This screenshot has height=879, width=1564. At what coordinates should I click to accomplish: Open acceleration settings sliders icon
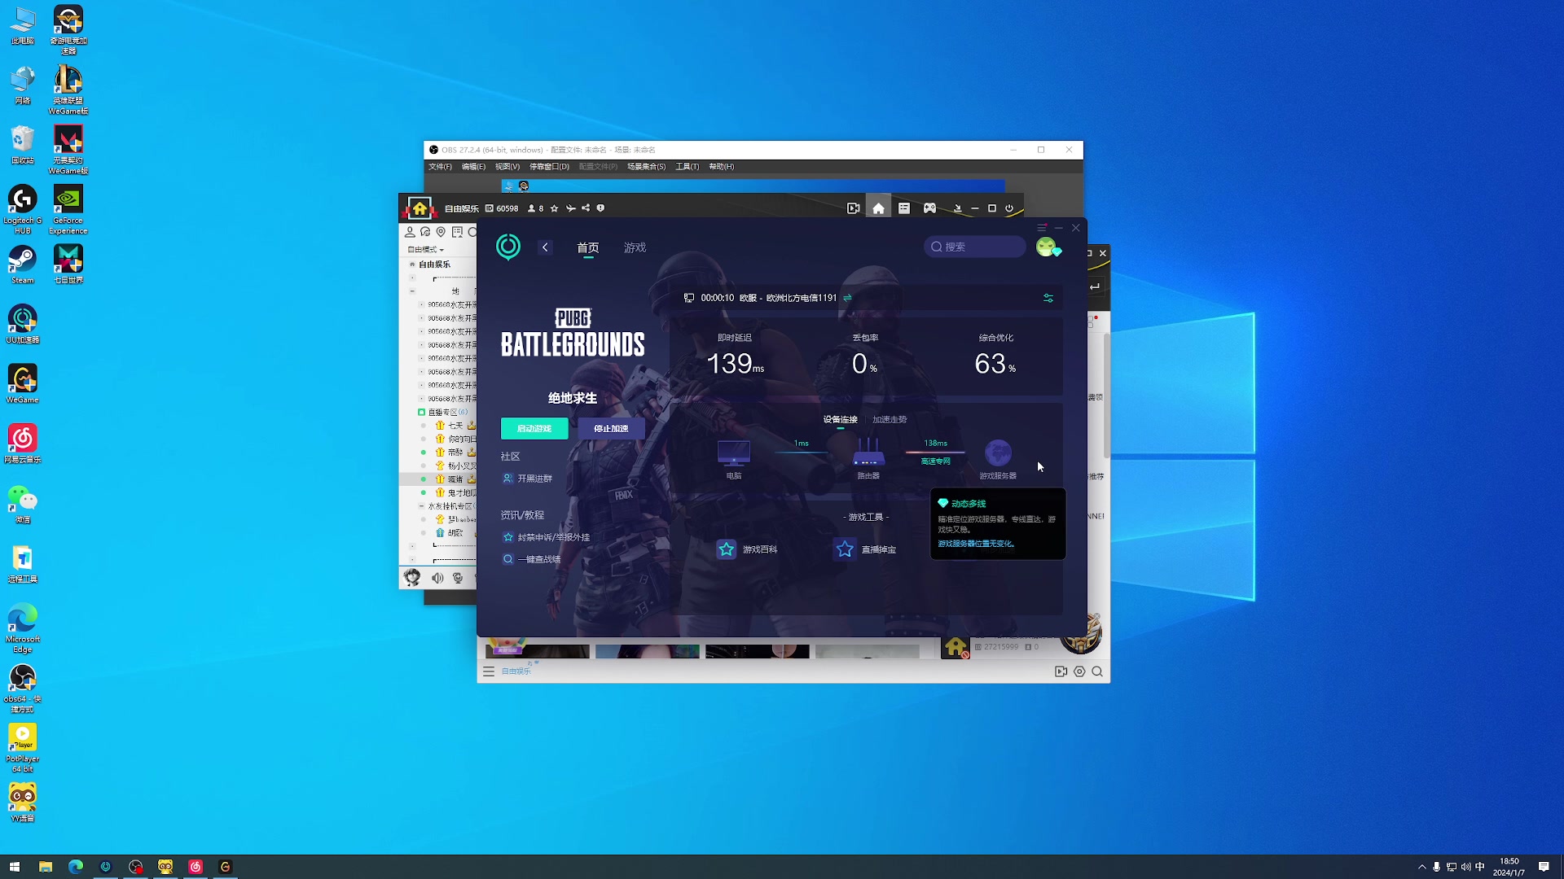(x=1048, y=298)
